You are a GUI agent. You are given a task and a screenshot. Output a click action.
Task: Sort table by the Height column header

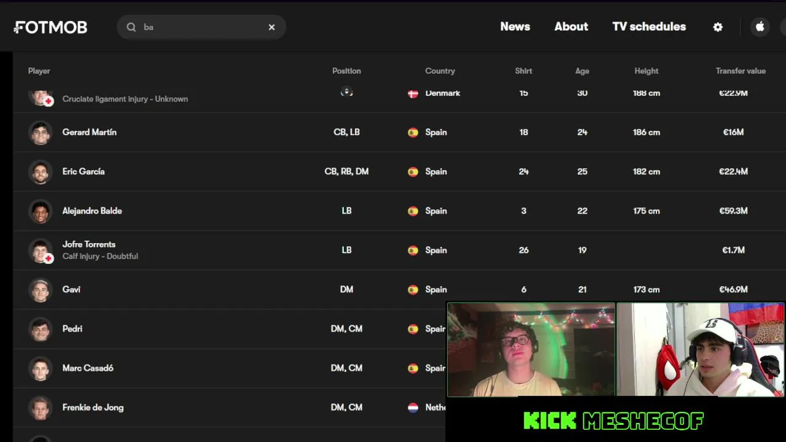point(647,71)
